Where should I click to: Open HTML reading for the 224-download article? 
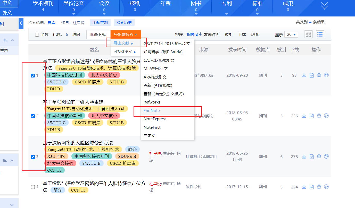coord(311,187)
